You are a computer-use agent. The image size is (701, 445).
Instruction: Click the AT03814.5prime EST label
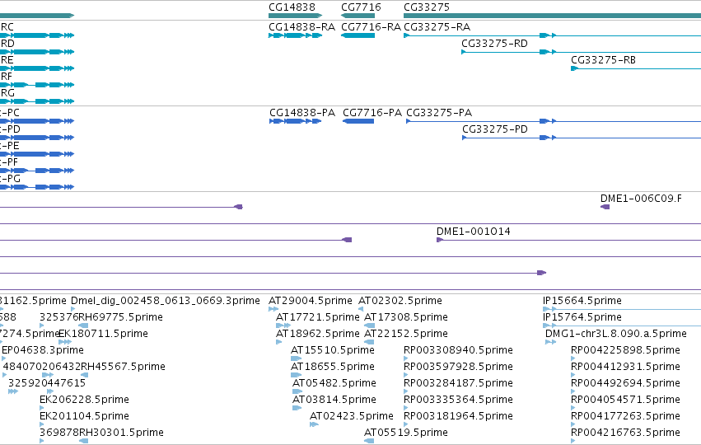334,400
